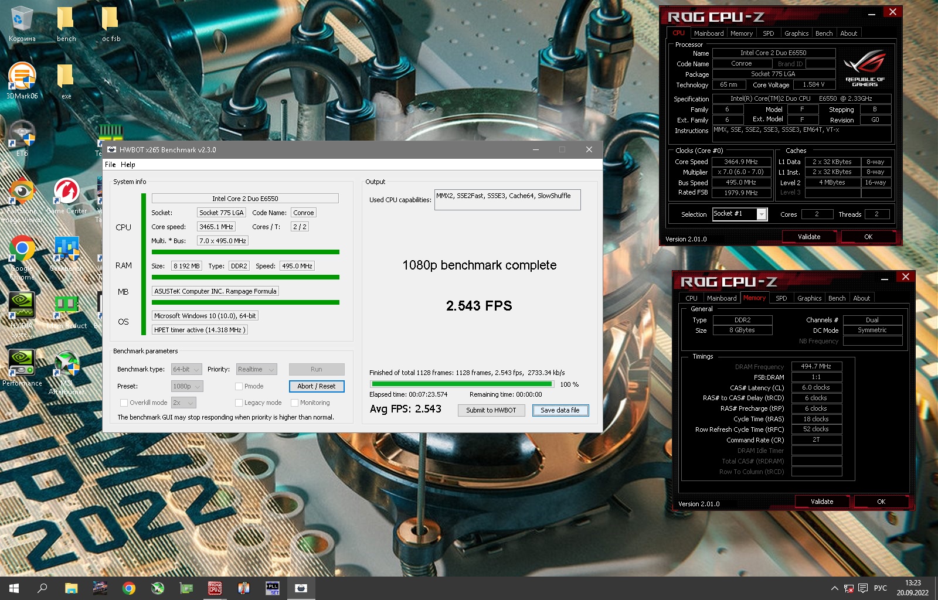Click the Abort / Reset button
Image resolution: width=938 pixels, height=600 pixels.
317,386
